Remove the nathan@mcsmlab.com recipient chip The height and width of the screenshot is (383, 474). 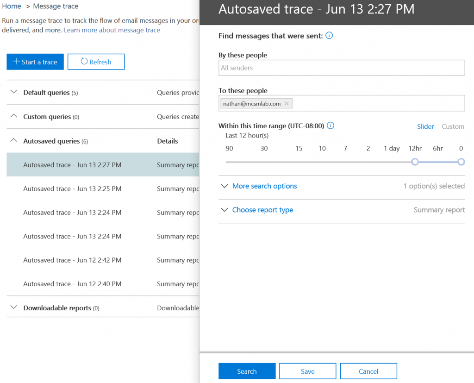pos(287,103)
